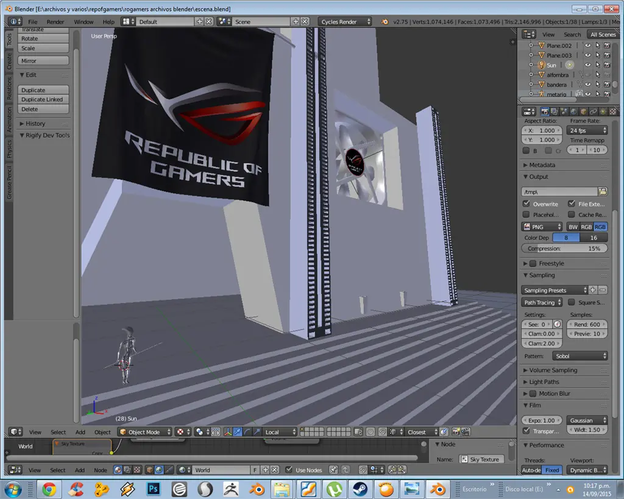This screenshot has height=499, width=624.
Task: Click the Duplicate Linked button
Action: tap(43, 99)
